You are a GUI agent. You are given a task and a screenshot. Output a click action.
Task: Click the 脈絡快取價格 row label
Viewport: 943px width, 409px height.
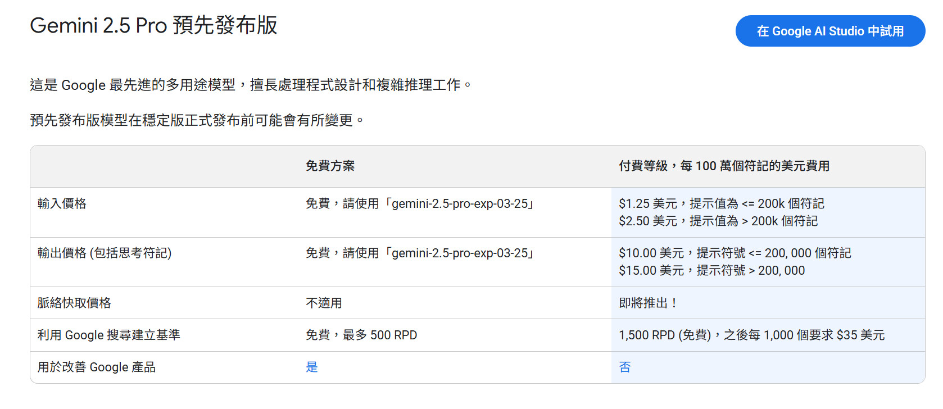[74, 303]
